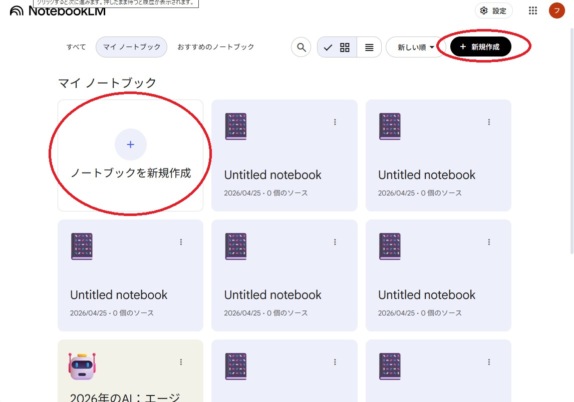574x402 pixels.
Task: Click the search magnifier icon
Action: click(301, 47)
